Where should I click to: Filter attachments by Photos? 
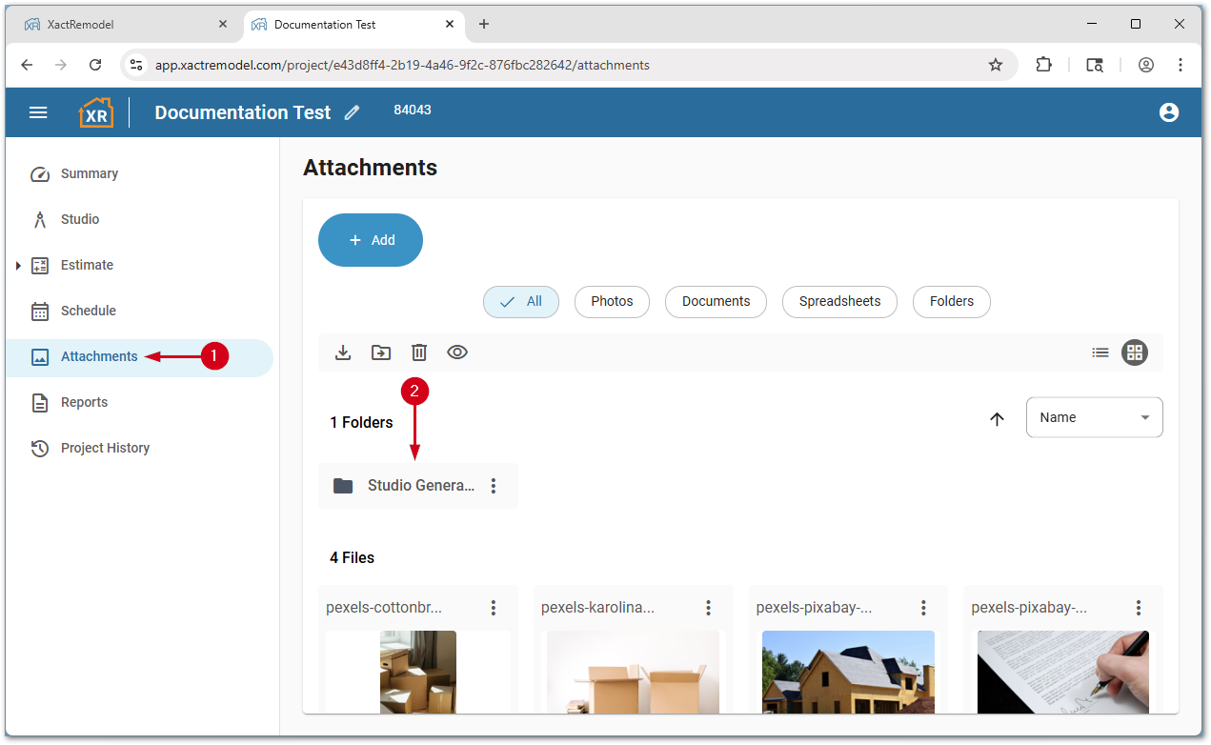tap(612, 301)
